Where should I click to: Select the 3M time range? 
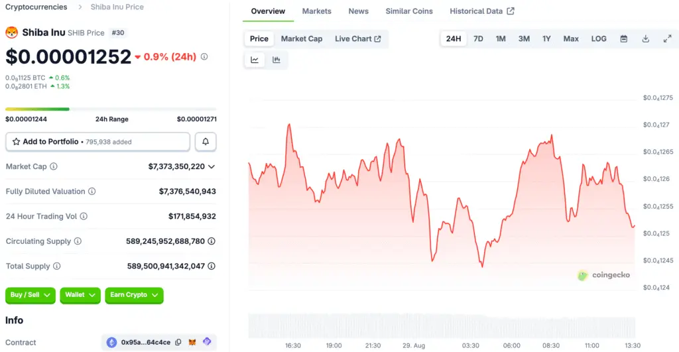coord(524,38)
